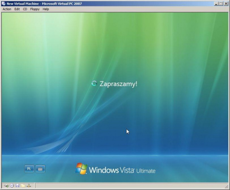Click the CD drive status icon

point(12,186)
